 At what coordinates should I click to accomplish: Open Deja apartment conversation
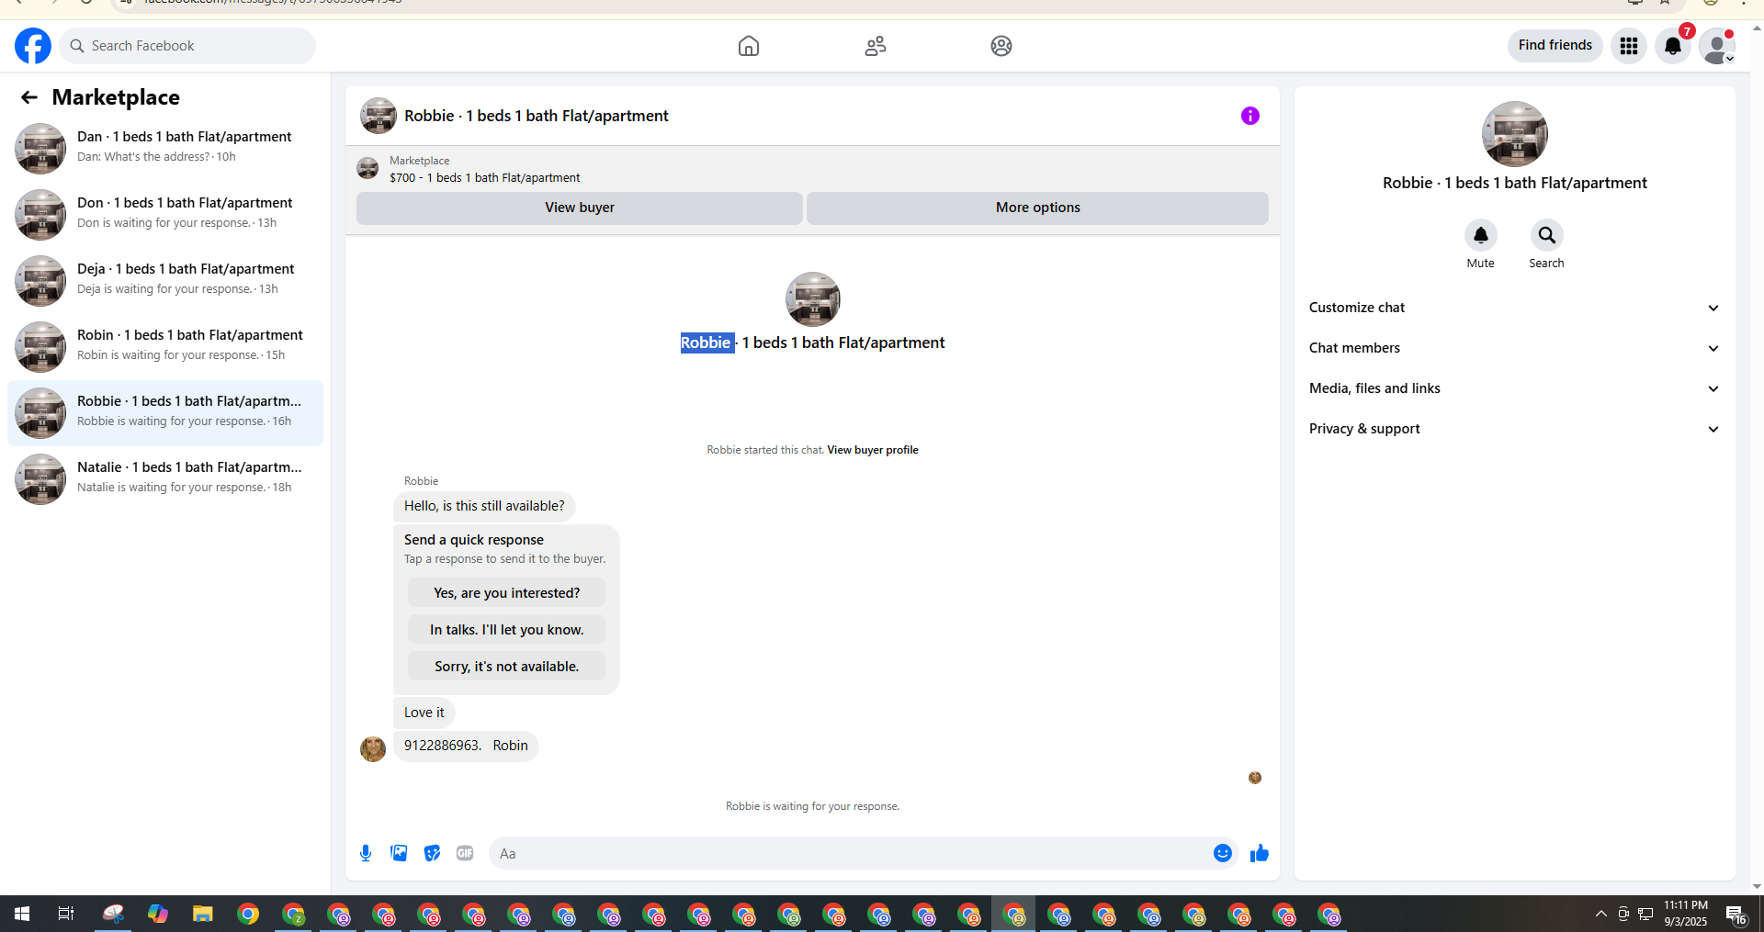click(x=165, y=281)
